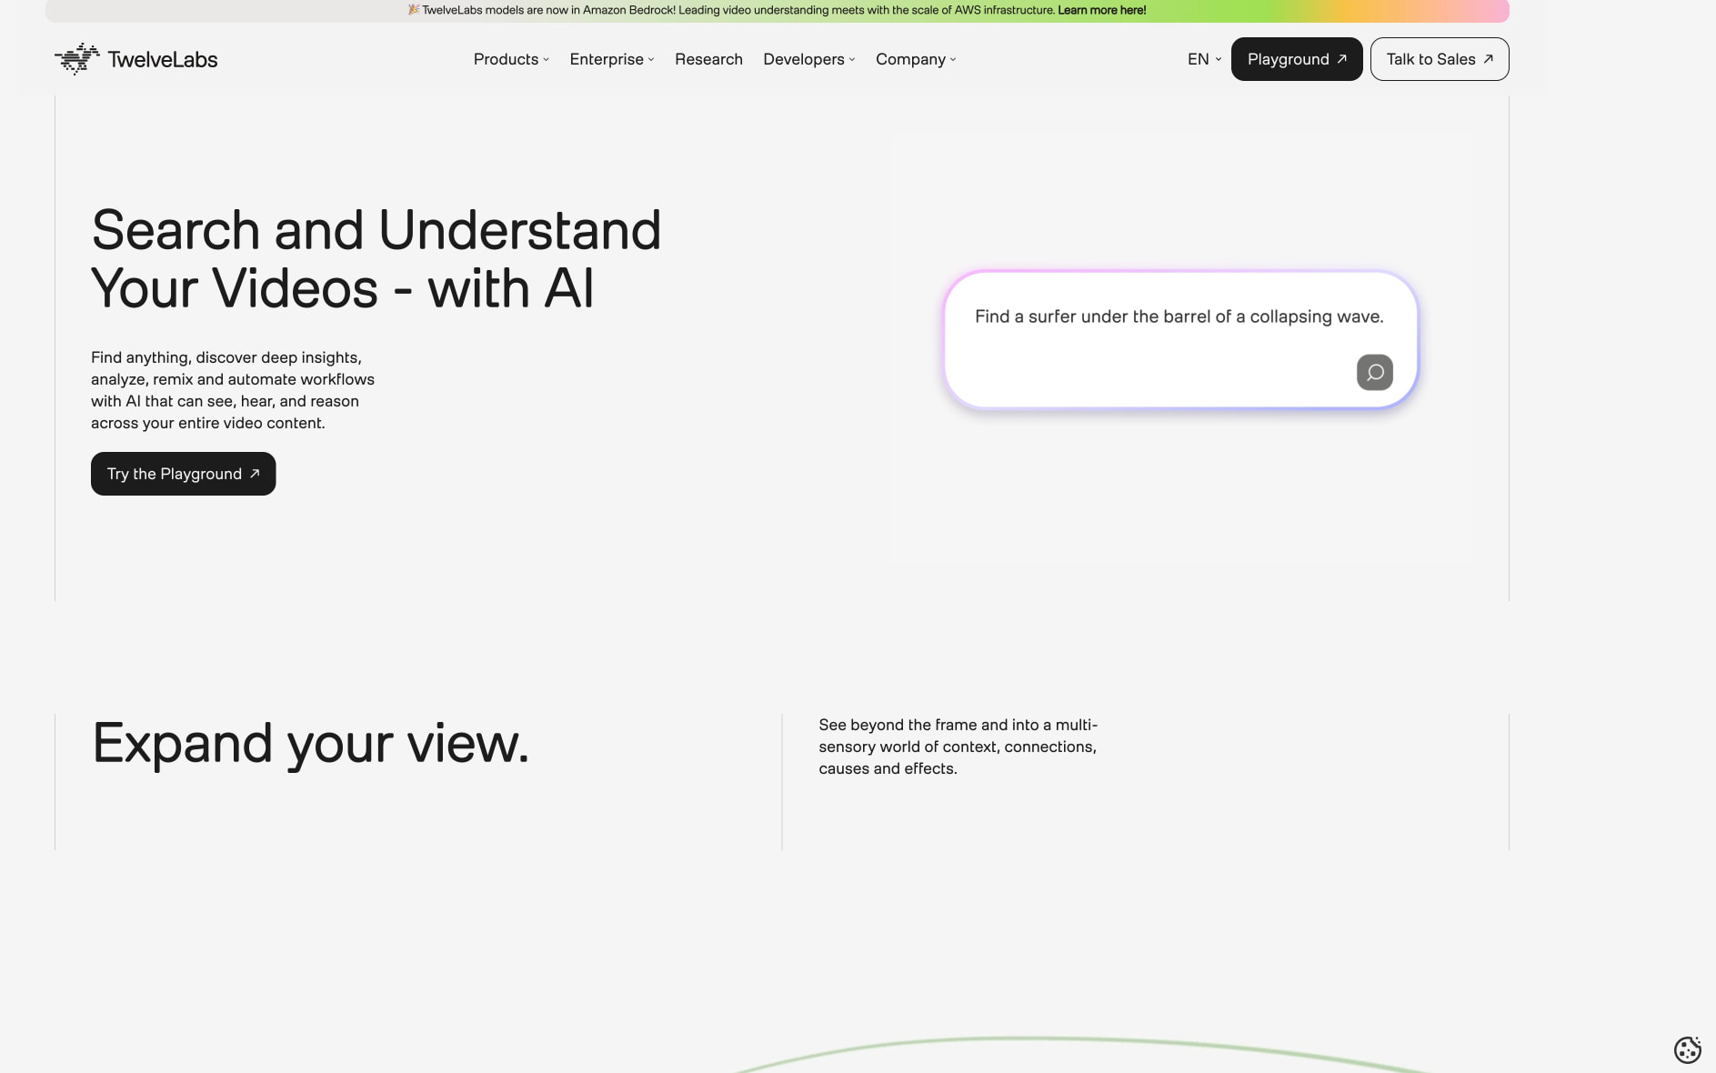Click arrow icon on Try the Playground

point(255,474)
